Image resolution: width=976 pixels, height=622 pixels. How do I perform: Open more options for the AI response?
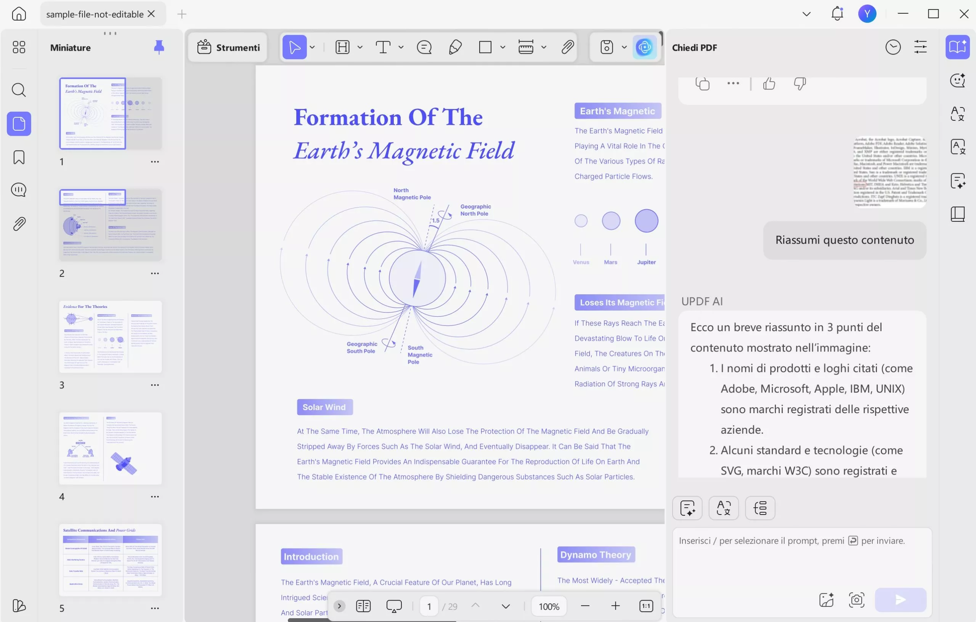pyautogui.click(x=733, y=83)
